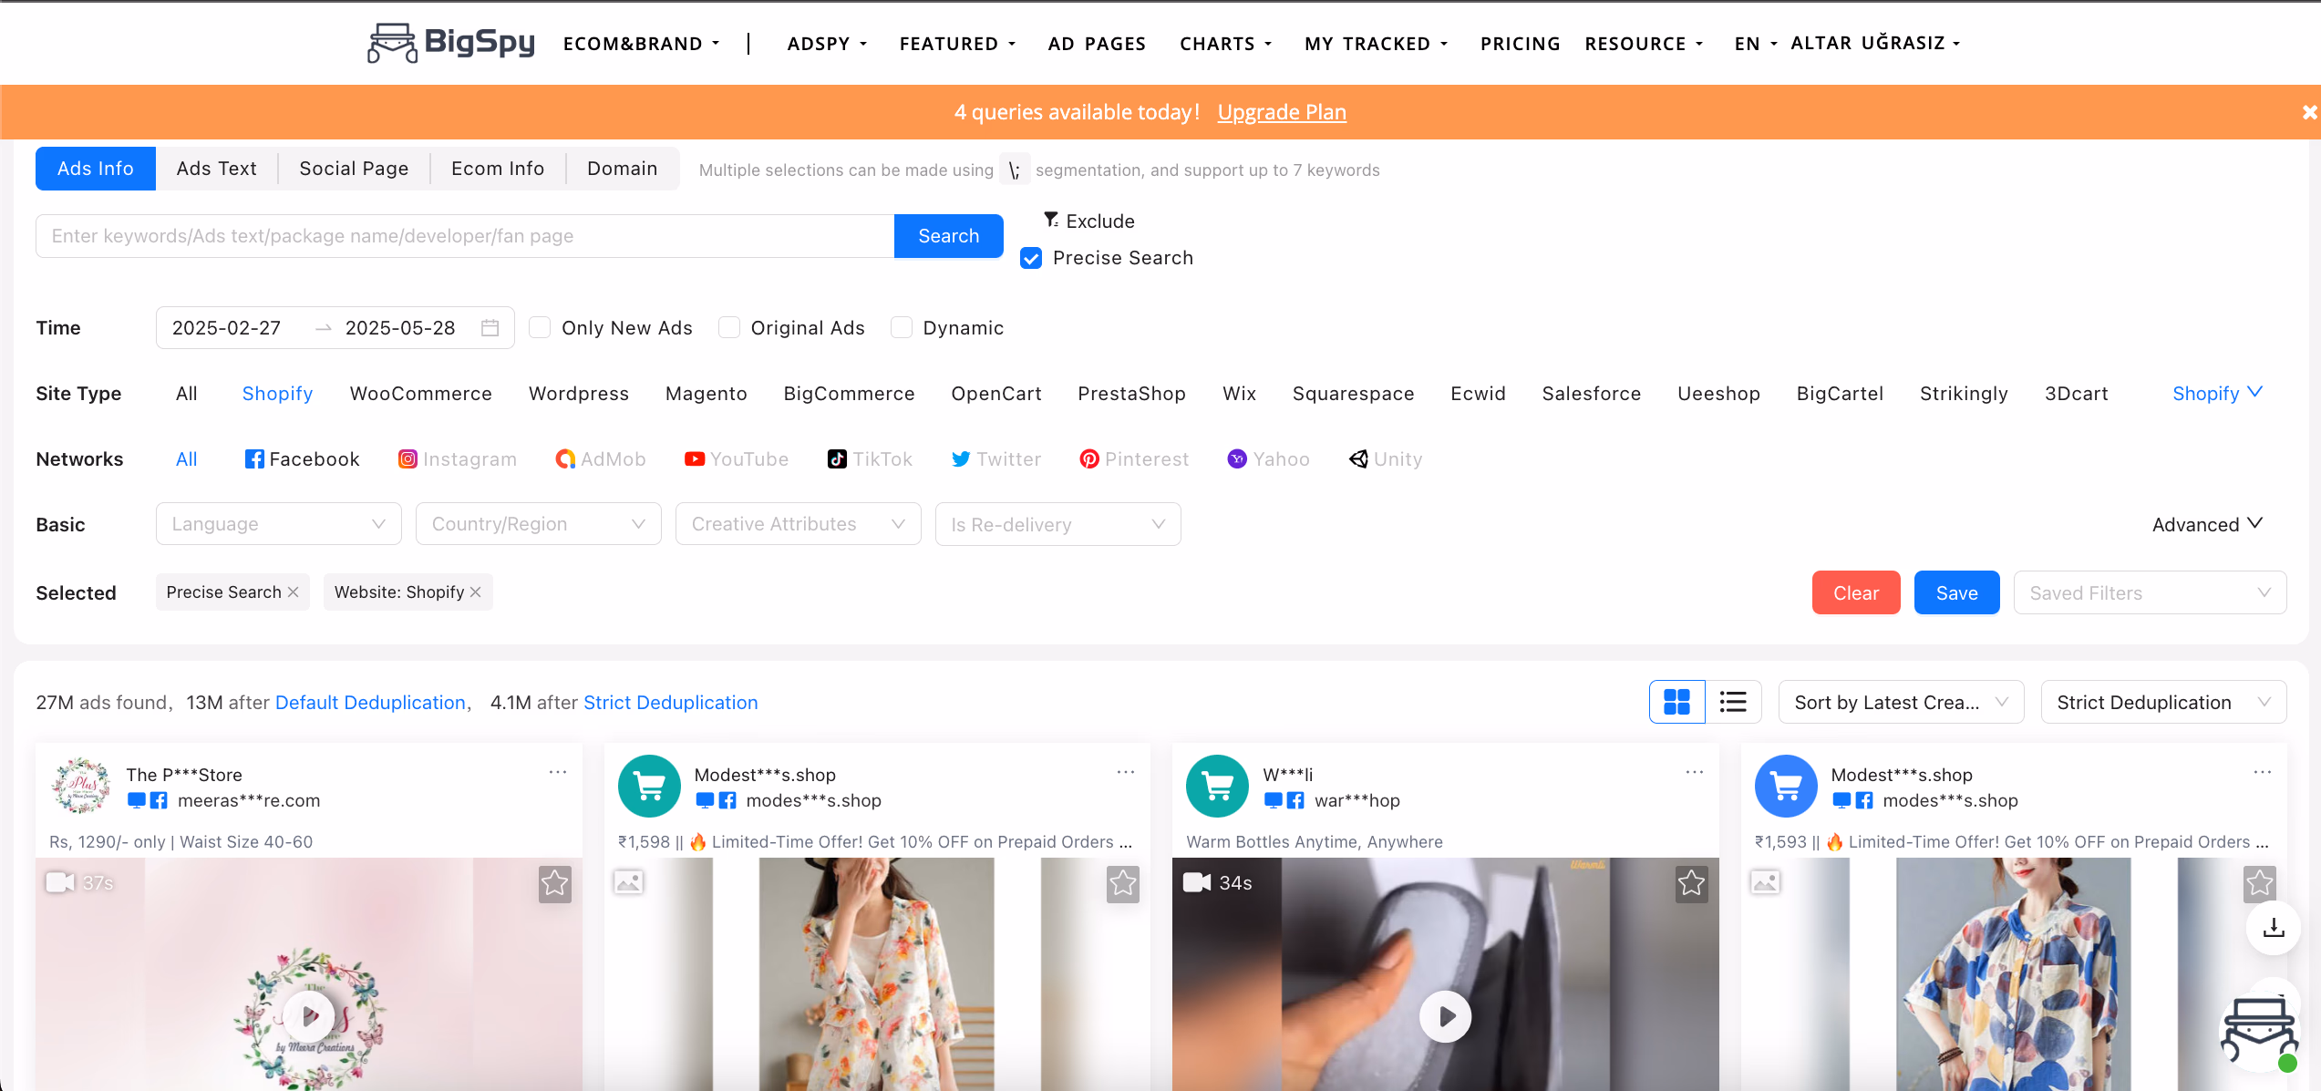Click the BigSpy logo
The height and width of the screenshot is (1091, 2321).
450,43
